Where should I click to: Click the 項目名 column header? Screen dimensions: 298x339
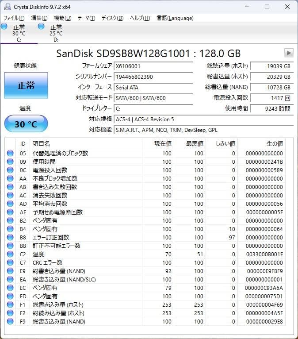[x=86, y=143]
